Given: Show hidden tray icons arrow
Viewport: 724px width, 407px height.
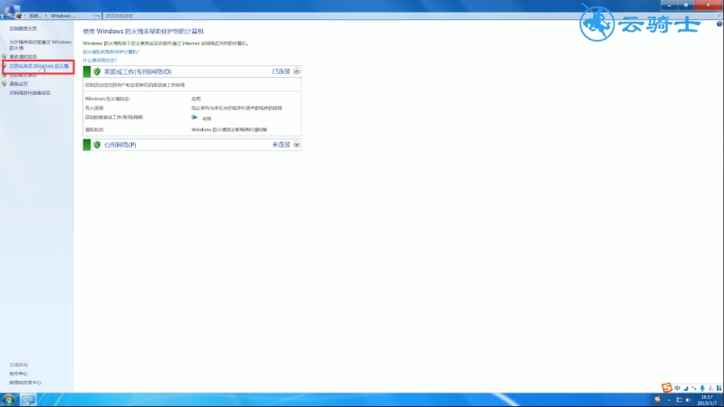Looking at the screenshot, I should [x=669, y=400].
